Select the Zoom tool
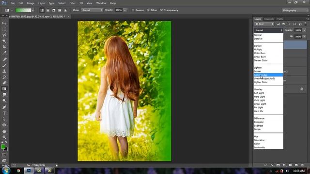Viewport: 310px width, 174px height. [4, 137]
